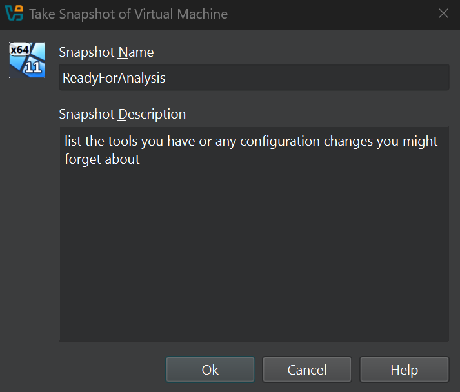The height and width of the screenshot is (392, 460).
Task: Cancel taking the snapshot
Action: [x=307, y=369]
